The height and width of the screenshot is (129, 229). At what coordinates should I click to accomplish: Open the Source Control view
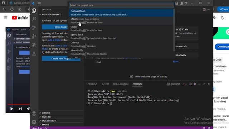pos(34,28)
